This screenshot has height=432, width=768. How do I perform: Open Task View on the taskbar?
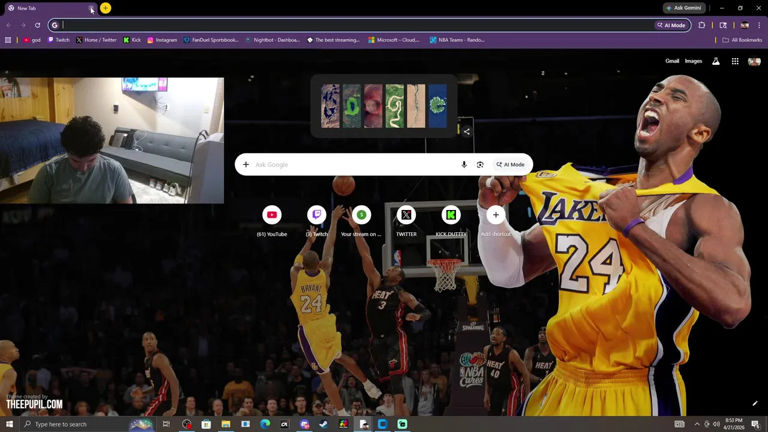[x=166, y=424]
